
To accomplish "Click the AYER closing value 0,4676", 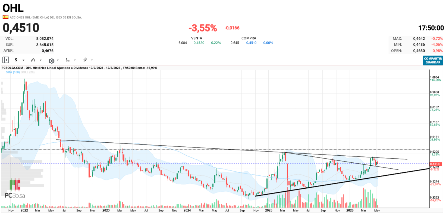I will [48, 51].
